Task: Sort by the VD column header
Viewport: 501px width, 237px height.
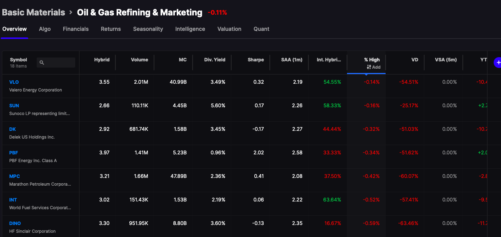Action: pos(415,60)
